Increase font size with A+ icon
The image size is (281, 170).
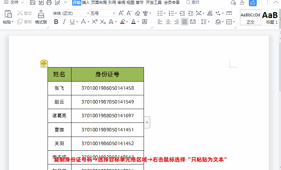pos(121,13)
